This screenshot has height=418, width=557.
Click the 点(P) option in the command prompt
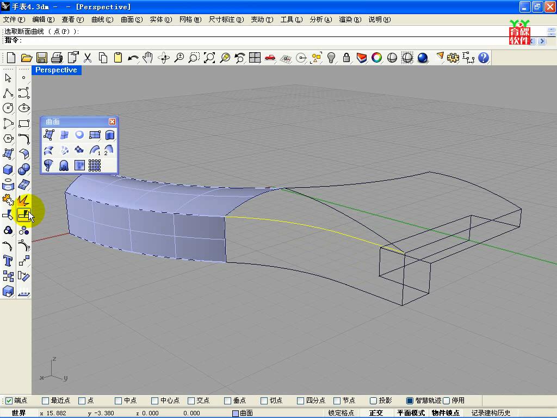point(61,31)
